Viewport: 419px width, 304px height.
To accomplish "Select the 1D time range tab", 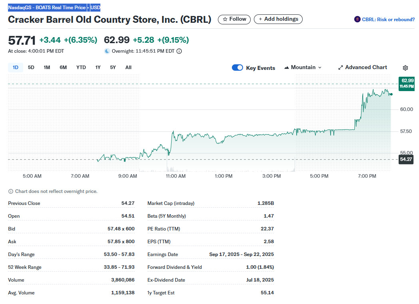I will point(16,68).
